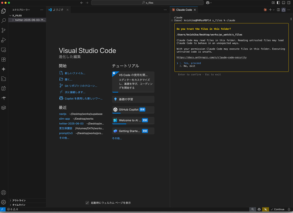Open the Manage gear settings menu
This screenshot has height=213, width=293.
click(x=4, y=202)
